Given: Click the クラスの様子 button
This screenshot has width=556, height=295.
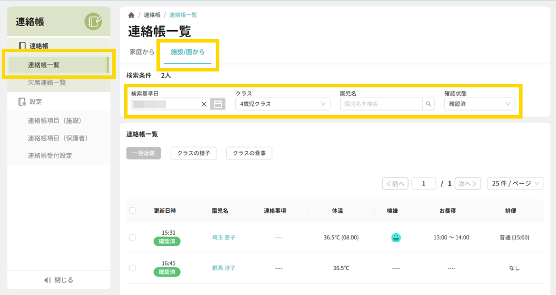Looking at the screenshot, I should click(x=193, y=153).
